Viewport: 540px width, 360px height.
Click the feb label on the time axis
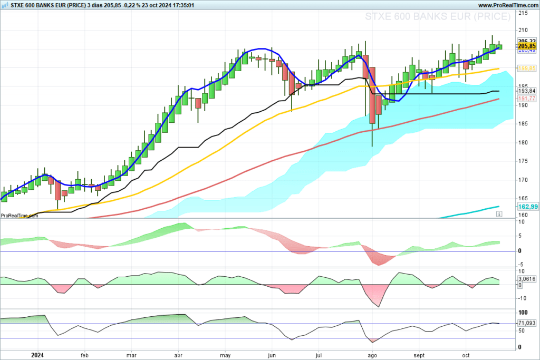pos(84,355)
